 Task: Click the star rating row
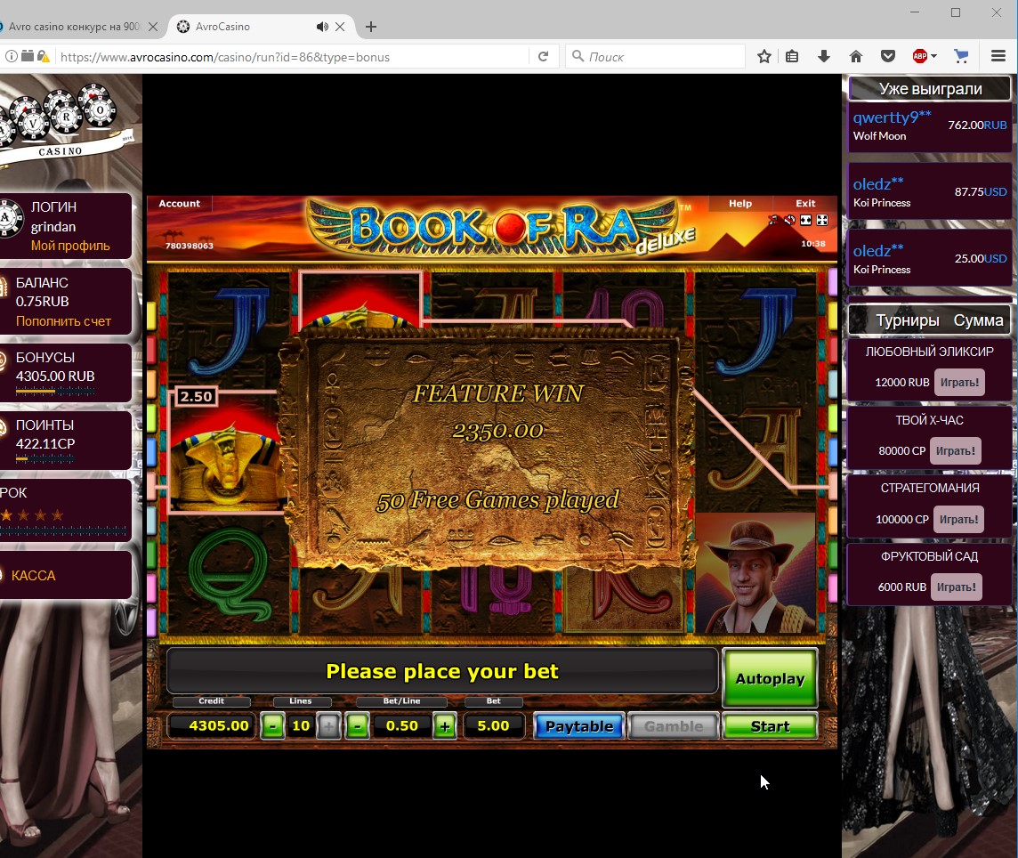point(32,515)
